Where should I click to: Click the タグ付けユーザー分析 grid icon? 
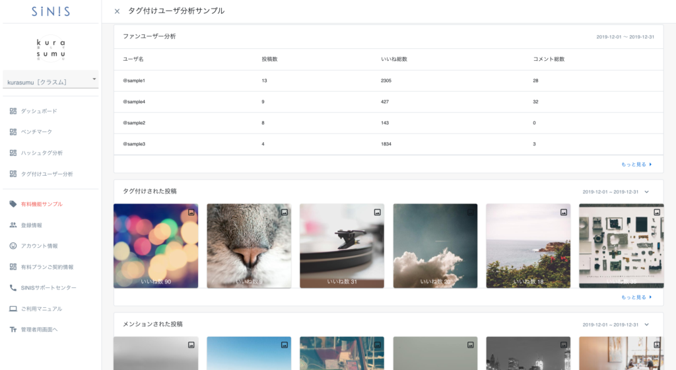[x=13, y=174]
